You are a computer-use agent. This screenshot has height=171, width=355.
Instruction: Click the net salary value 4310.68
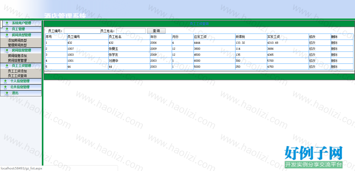coord(273,43)
